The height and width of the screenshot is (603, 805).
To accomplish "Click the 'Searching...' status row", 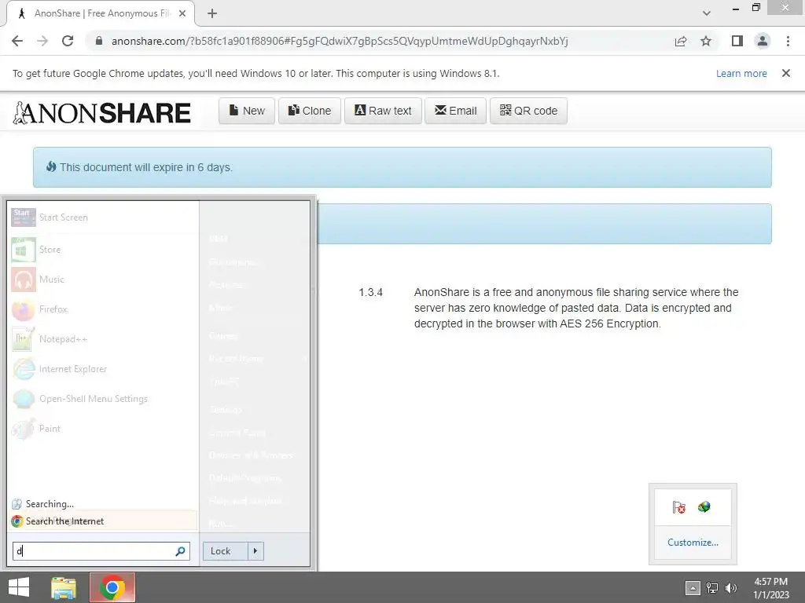I will coord(103,504).
